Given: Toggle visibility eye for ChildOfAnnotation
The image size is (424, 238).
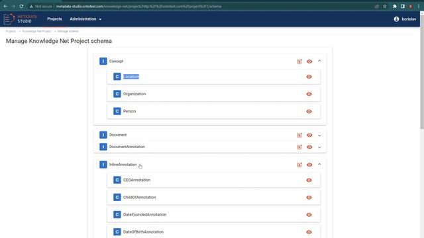Looking at the screenshot, I should (309, 198).
